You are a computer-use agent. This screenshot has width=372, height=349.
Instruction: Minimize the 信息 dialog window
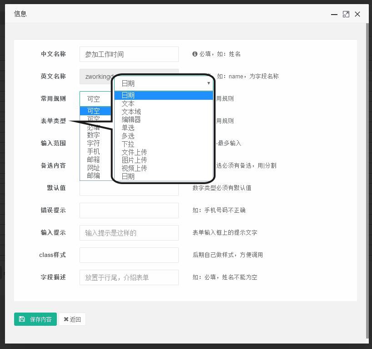point(334,14)
